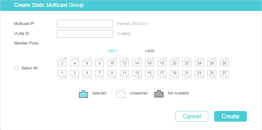262x130 pixels.
Task: Select port 27 icon
Action: pyautogui.click(x=224, y=74)
